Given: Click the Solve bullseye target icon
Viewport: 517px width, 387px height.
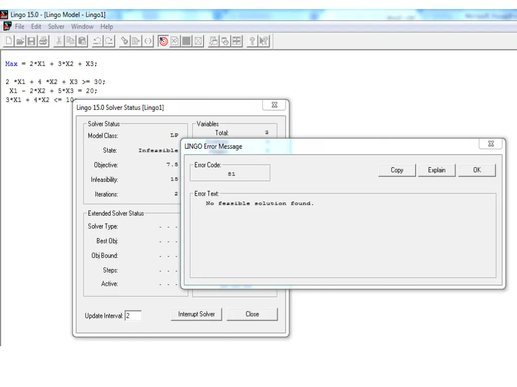Looking at the screenshot, I should 163,41.
